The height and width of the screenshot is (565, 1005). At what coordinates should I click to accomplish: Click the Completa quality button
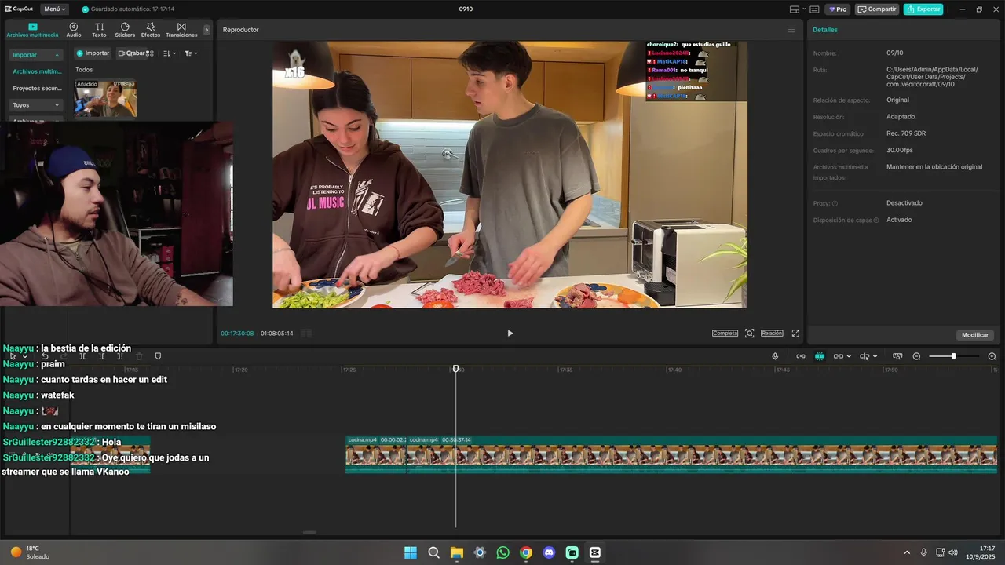[x=725, y=334]
